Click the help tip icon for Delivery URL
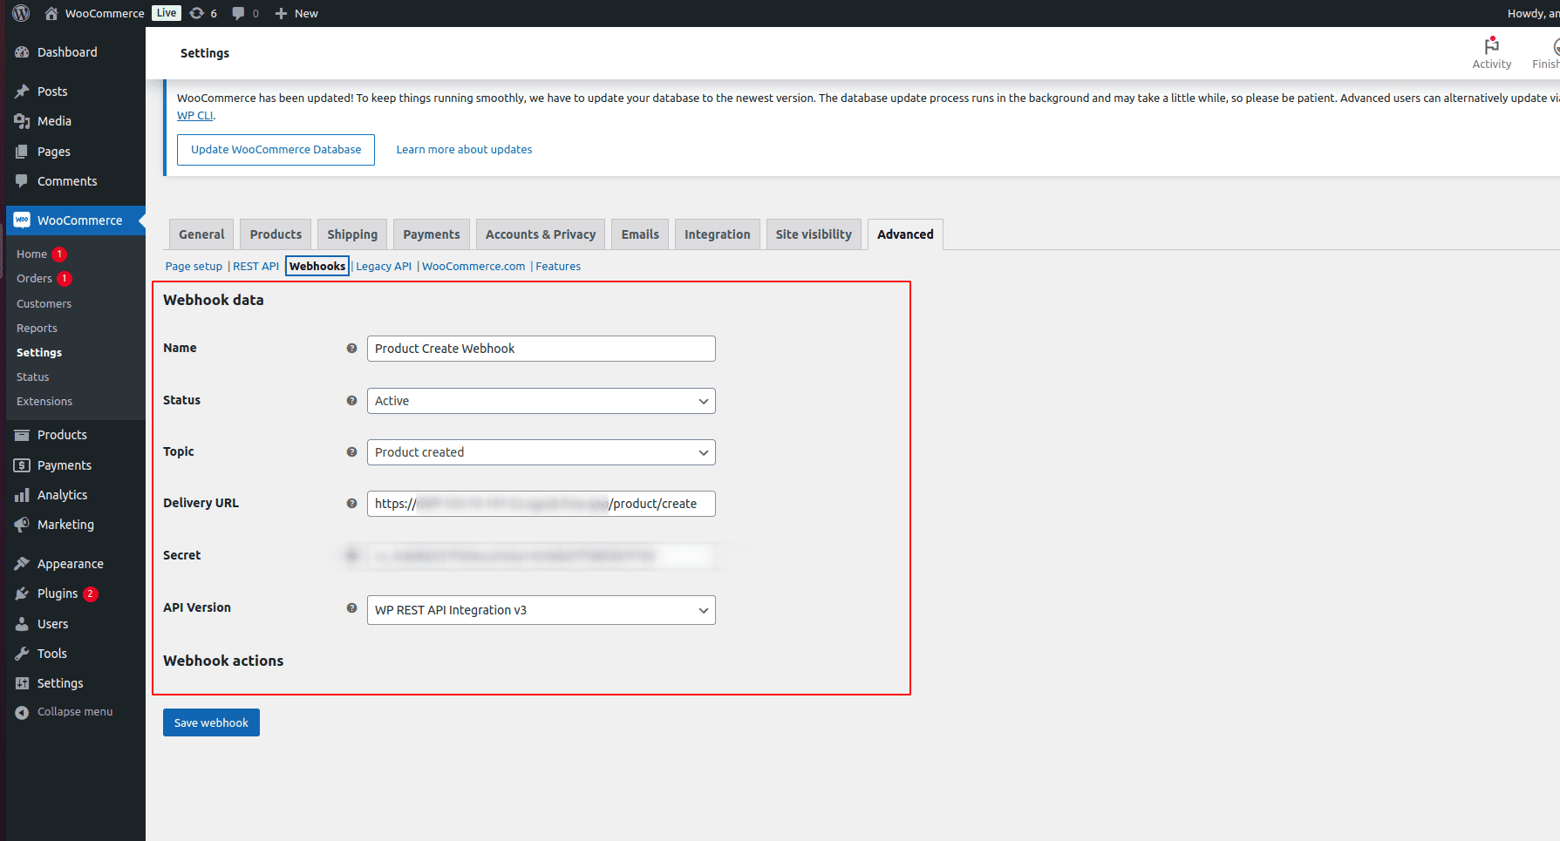 point(351,503)
